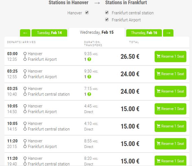Click the next day right arrow button
The image size is (192, 166).
click(168, 33)
